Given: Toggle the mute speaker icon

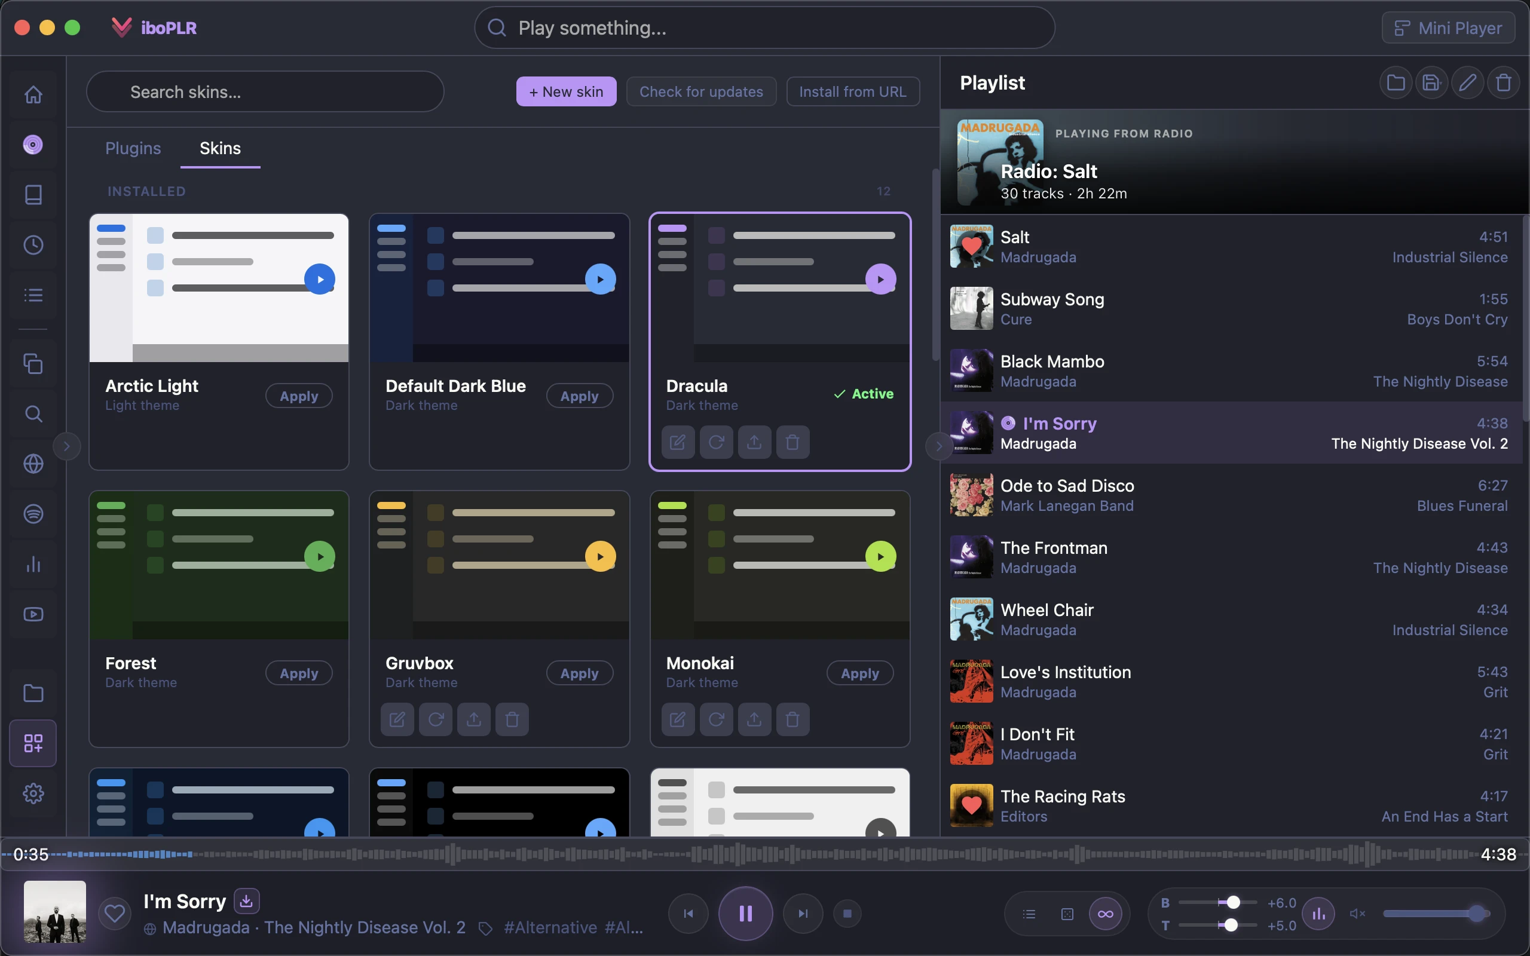Looking at the screenshot, I should [x=1357, y=914].
